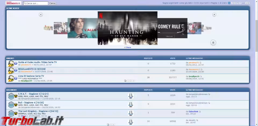Viewport: 258px width, 126px height.
Task: Click the topic status circle for Bull
Action: [x=11, y=105]
